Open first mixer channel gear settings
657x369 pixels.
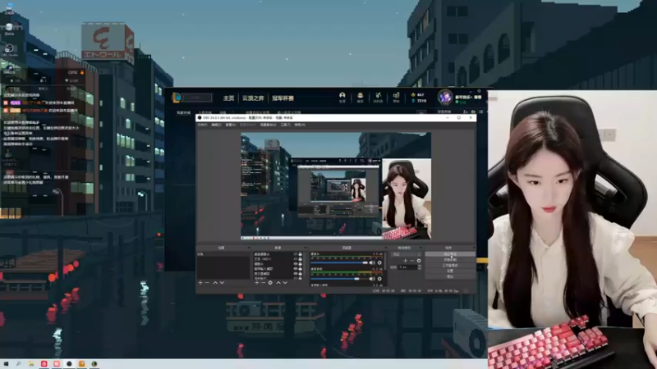pyautogui.click(x=379, y=262)
